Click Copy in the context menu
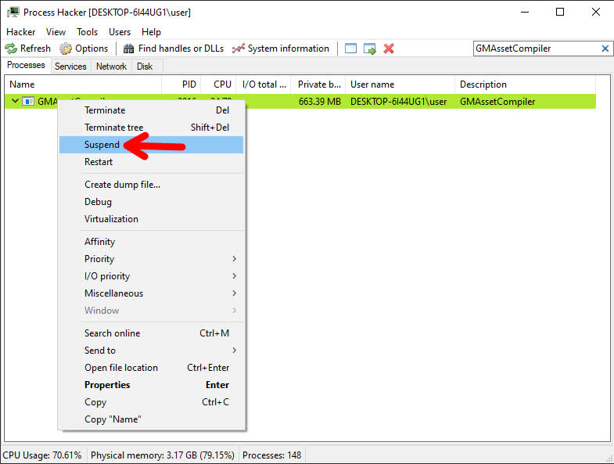Viewport: 614px width, 464px height. coord(151,402)
